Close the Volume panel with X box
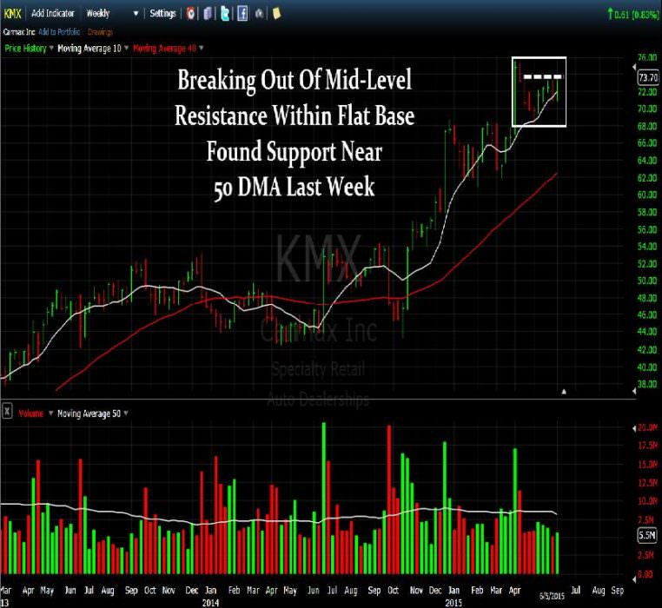 point(7,411)
